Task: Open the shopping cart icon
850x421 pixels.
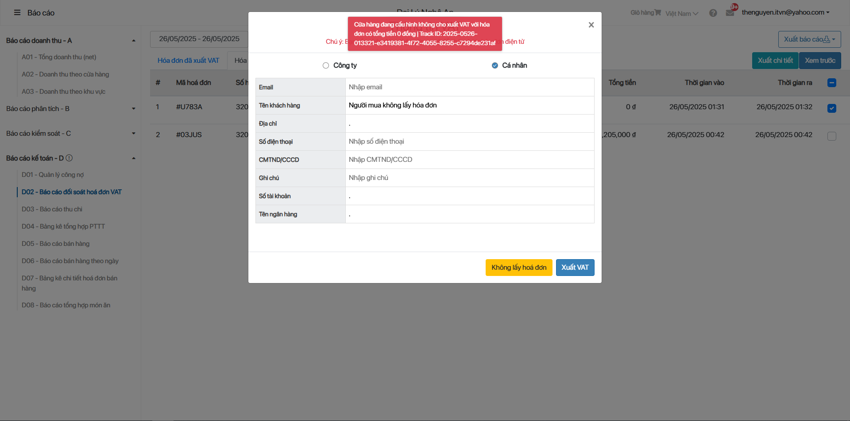Action: click(x=657, y=13)
